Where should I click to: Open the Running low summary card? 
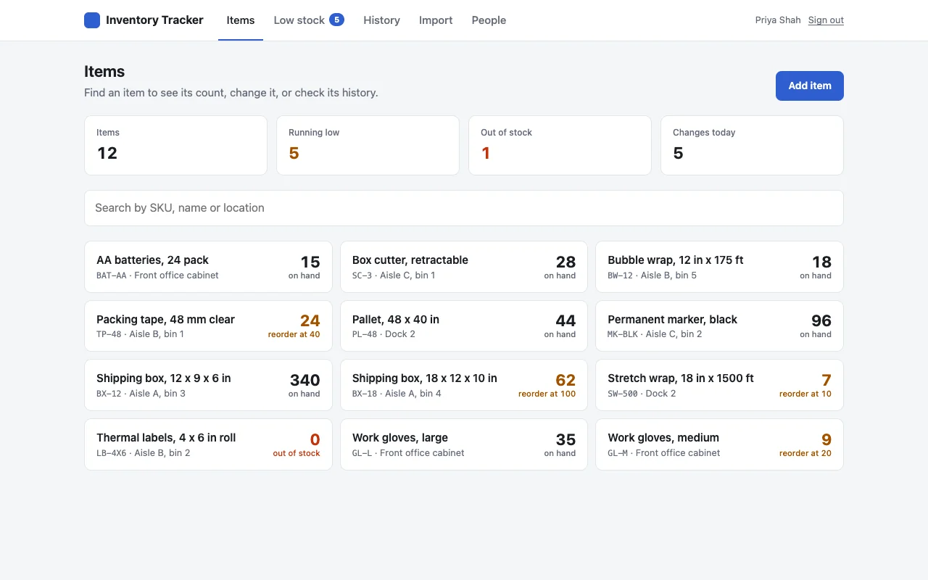[368, 145]
